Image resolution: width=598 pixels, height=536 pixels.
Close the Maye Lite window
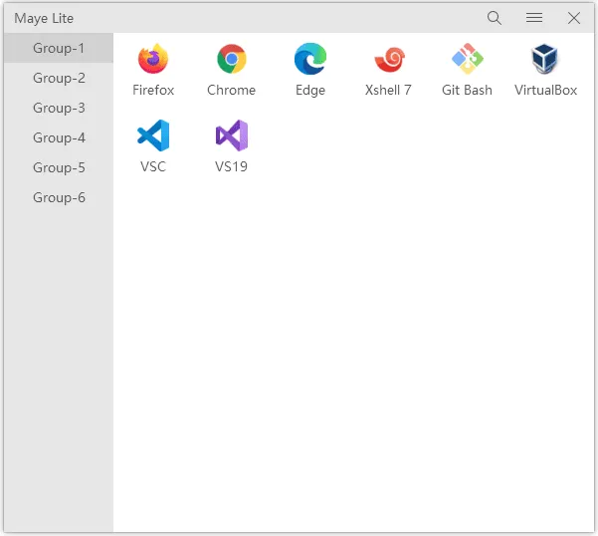574,18
